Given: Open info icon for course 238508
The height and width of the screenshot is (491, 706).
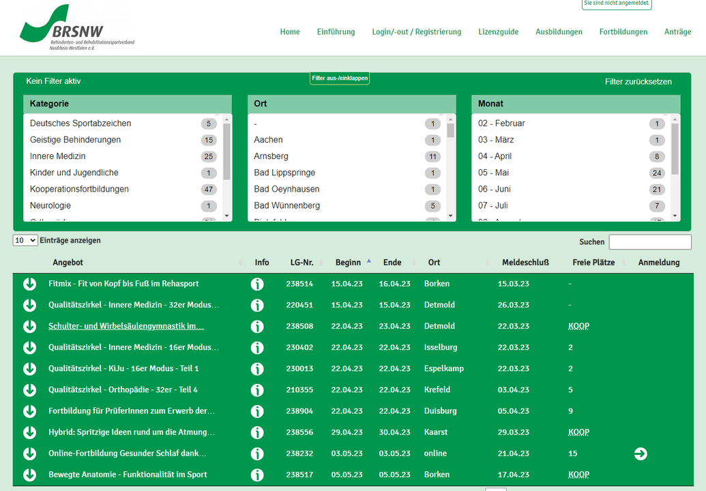Looking at the screenshot, I should (257, 326).
